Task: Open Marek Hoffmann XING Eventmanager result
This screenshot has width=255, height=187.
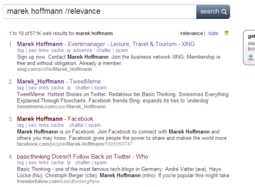Action: [106, 44]
